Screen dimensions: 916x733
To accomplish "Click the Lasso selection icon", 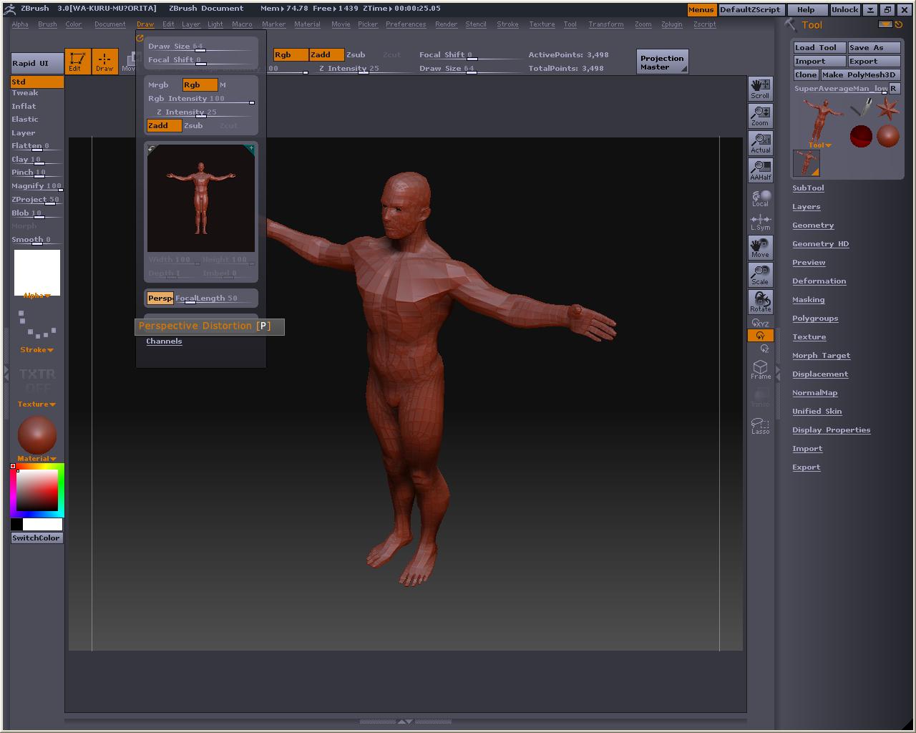I will click(760, 425).
